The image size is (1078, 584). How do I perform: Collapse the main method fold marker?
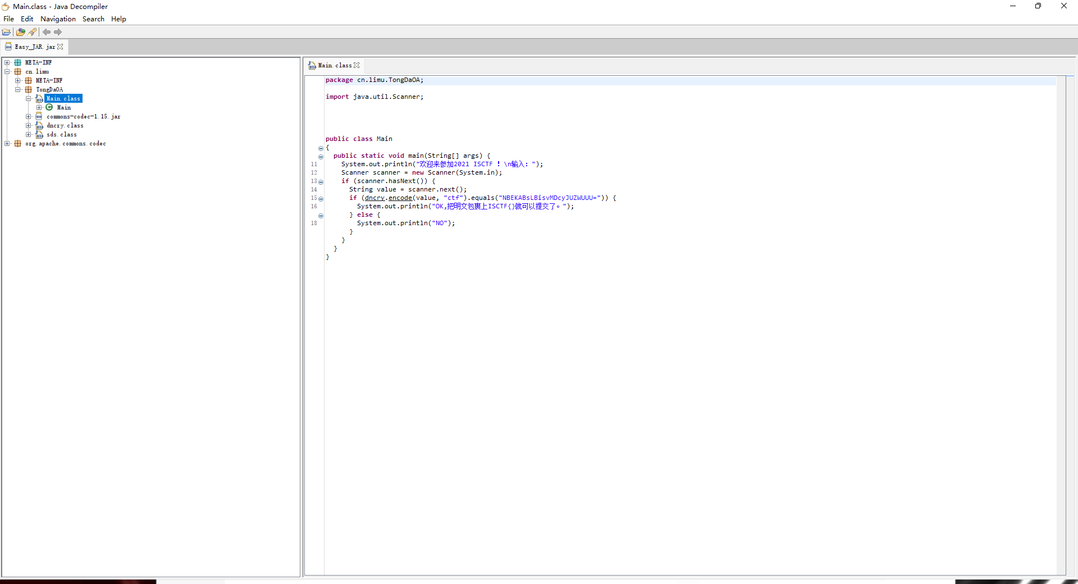pyautogui.click(x=321, y=157)
